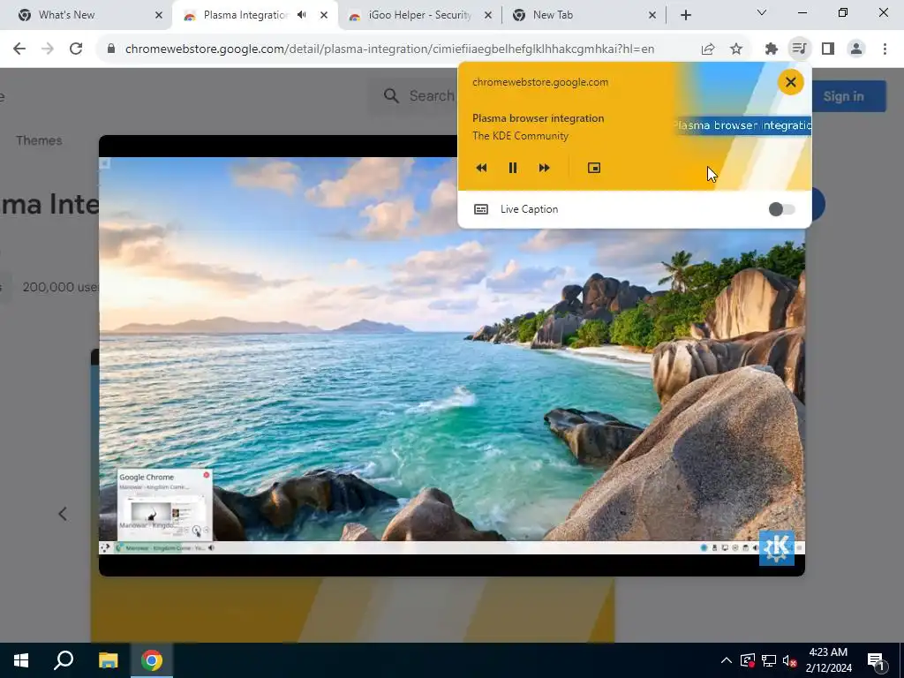Close the Plasma Integration tab
Image resolution: width=904 pixels, height=678 pixels.
click(x=324, y=15)
